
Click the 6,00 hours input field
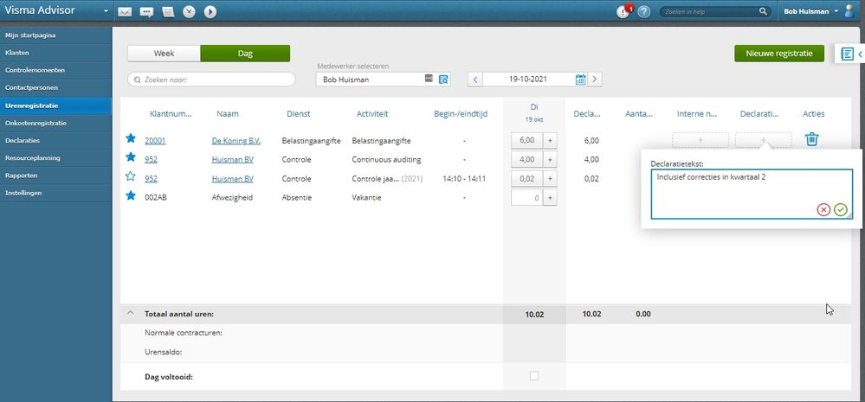(526, 140)
